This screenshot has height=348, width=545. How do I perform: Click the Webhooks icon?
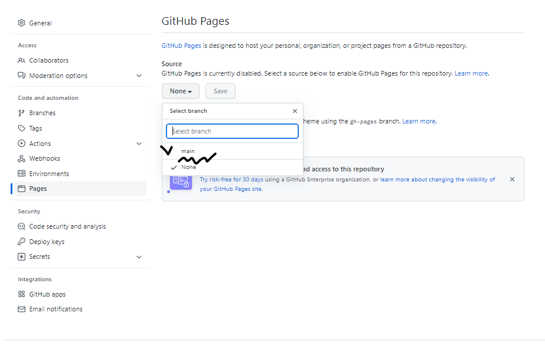coord(21,158)
